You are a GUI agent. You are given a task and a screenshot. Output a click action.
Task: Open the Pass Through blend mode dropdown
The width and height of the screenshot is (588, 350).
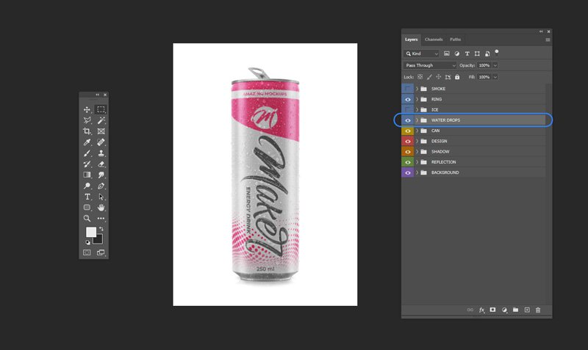(430, 65)
